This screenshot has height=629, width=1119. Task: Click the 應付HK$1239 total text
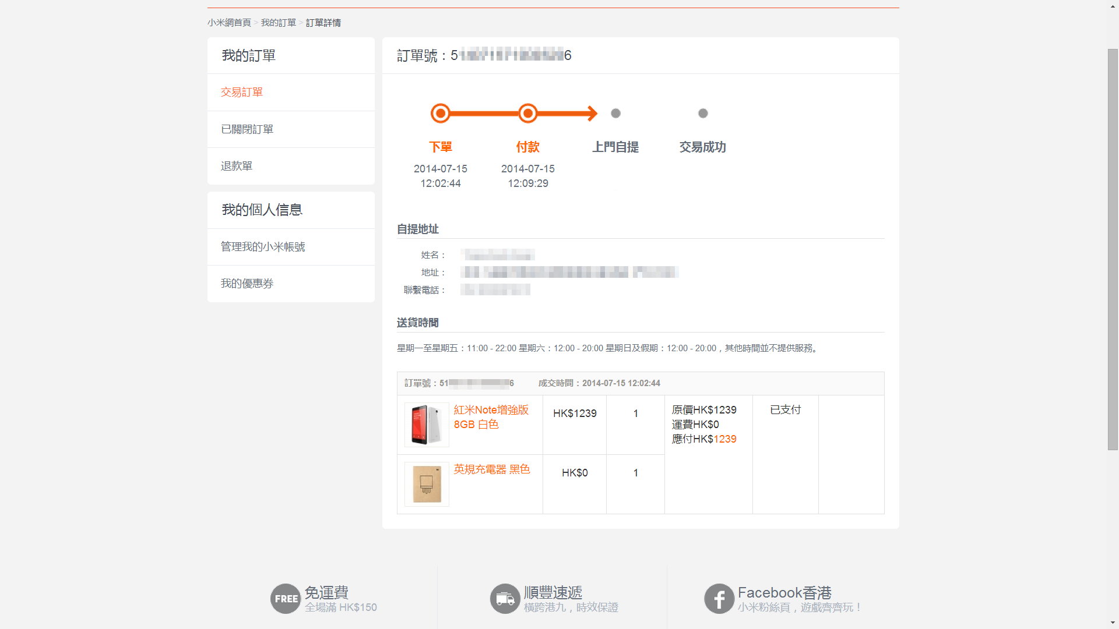704,439
